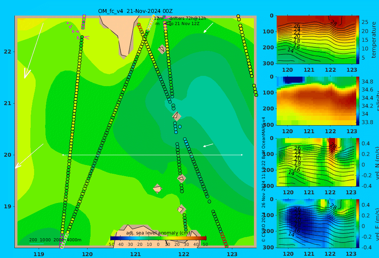This screenshot has height=258, width=379.
Task: Click the 'to 21 Nov 12Z' legend text
Action: (184, 24)
